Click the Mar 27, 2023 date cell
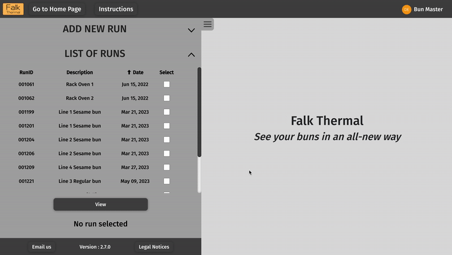Viewport: 452px width, 255px height. (135, 167)
